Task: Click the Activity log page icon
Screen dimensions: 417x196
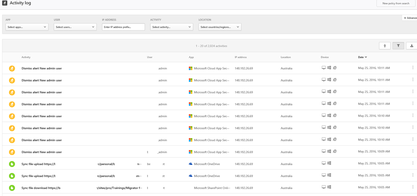Action: [4, 3]
